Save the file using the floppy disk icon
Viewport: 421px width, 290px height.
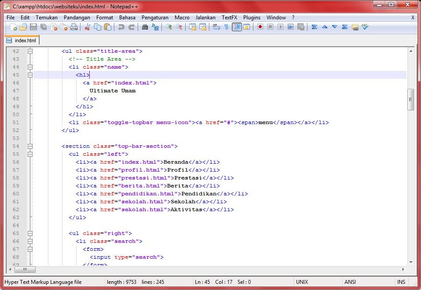coord(33,27)
